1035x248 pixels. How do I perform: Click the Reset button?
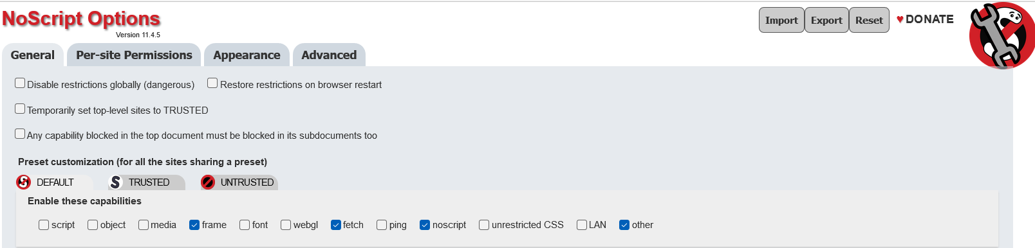869,20
